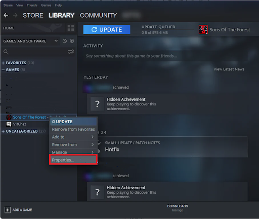Open the Add to submenu
The width and height of the screenshot is (259, 219).
click(x=73, y=137)
